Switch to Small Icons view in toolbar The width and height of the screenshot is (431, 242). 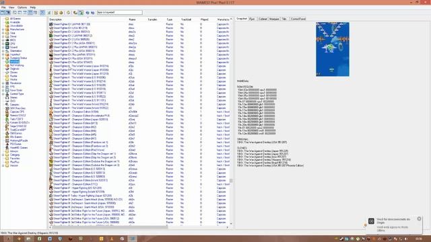click(x=20, y=13)
